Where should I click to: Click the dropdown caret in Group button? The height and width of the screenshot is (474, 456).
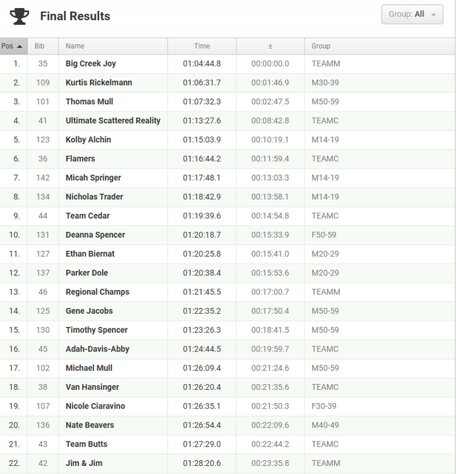point(433,15)
